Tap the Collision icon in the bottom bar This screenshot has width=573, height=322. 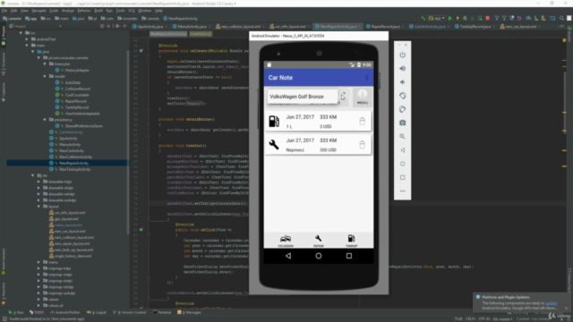tap(286, 241)
